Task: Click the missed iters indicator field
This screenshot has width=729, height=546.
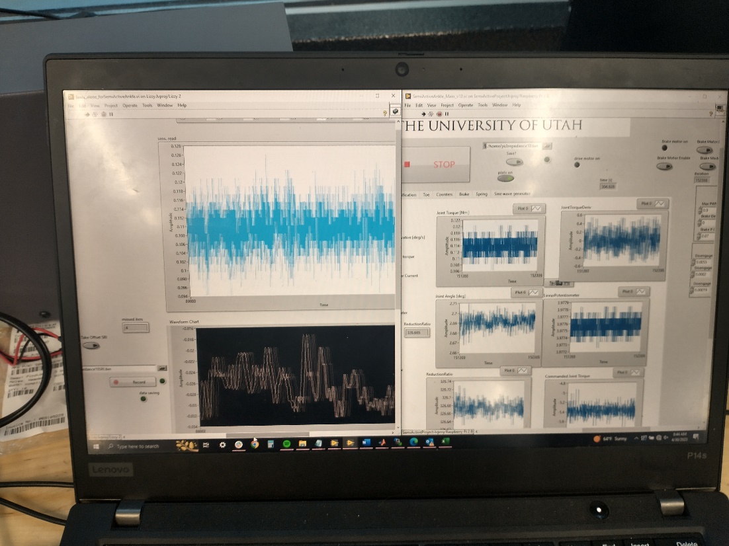Action: 136,328
